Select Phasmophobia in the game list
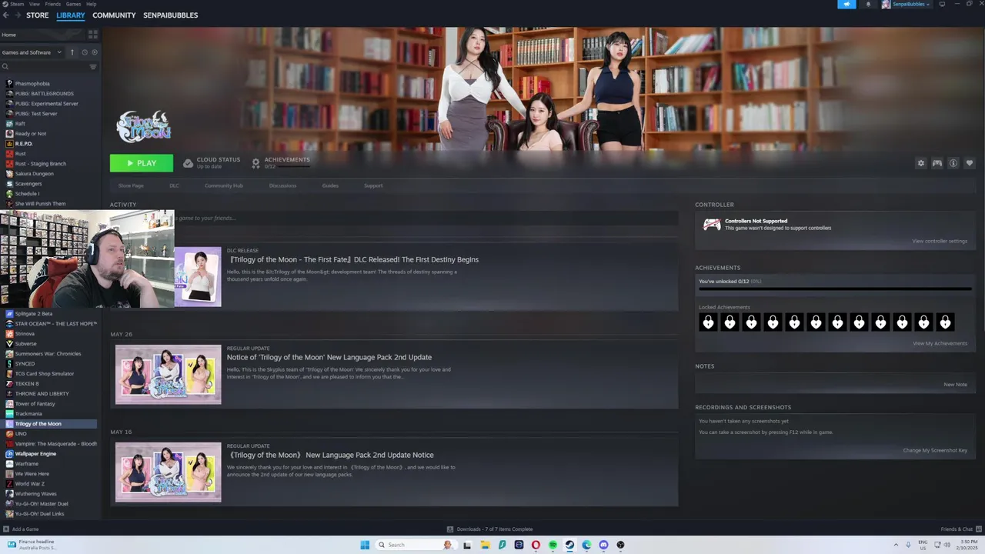 click(x=32, y=83)
